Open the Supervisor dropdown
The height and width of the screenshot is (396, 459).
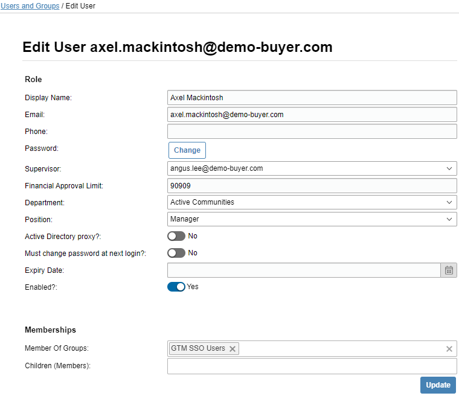(x=312, y=168)
